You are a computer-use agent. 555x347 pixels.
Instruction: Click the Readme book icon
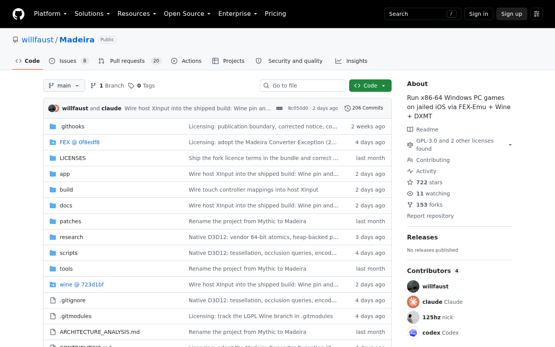410,130
